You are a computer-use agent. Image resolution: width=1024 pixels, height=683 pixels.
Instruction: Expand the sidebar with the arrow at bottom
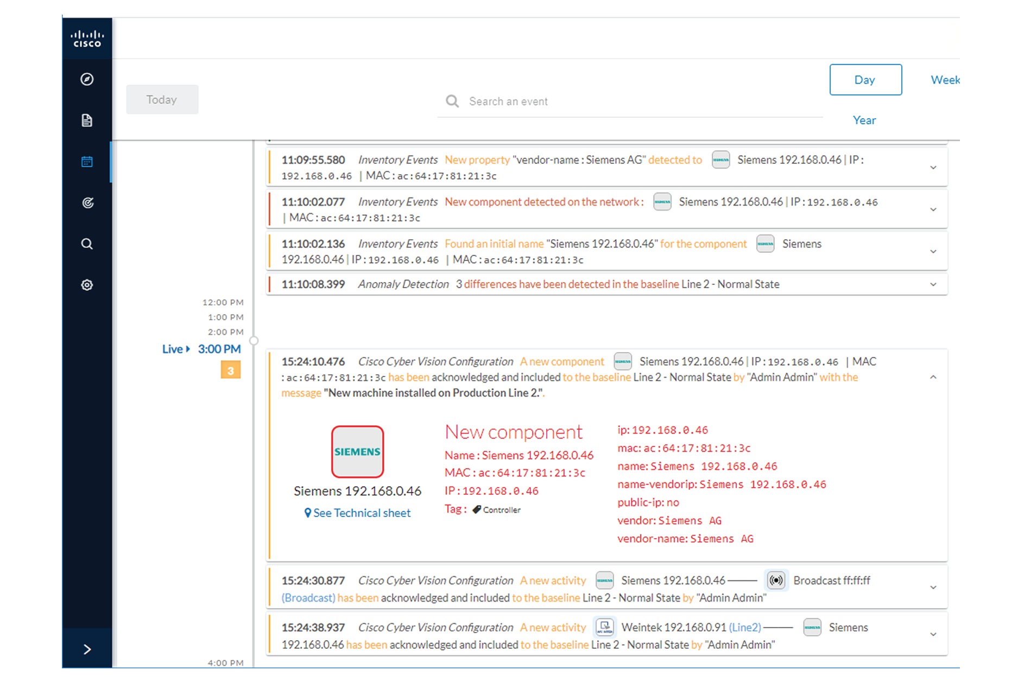tap(87, 649)
